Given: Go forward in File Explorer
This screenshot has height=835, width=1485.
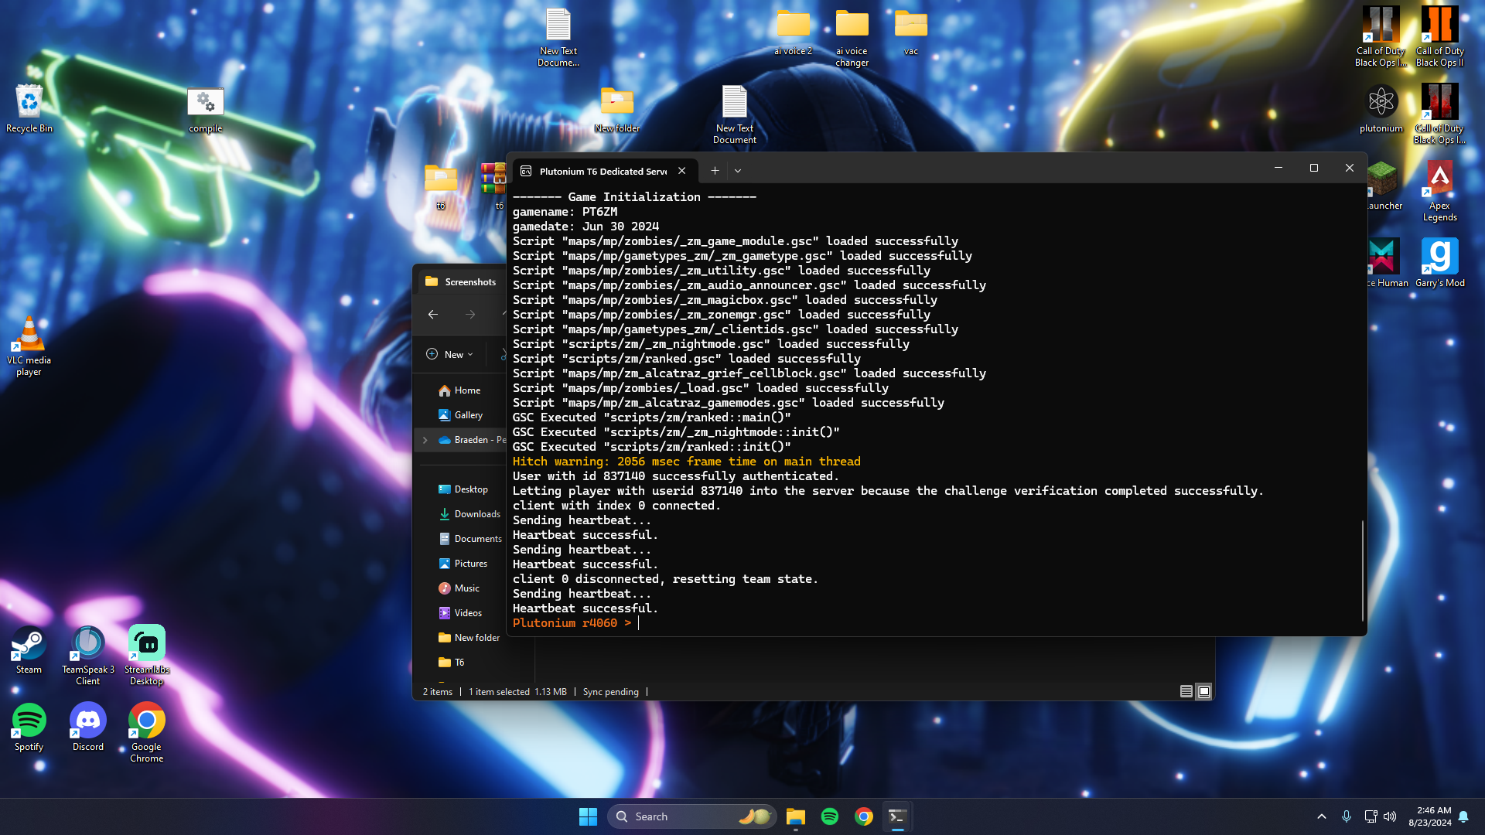Looking at the screenshot, I should 470,315.
